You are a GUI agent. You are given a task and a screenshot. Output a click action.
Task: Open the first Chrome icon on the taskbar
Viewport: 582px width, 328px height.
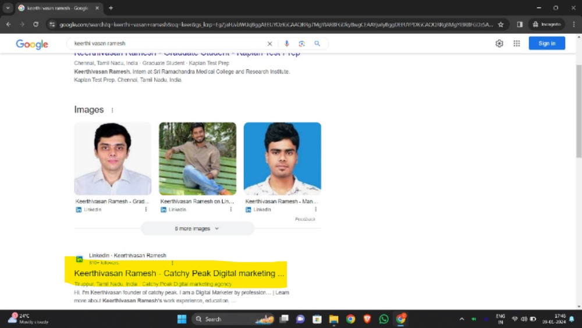(x=350, y=319)
